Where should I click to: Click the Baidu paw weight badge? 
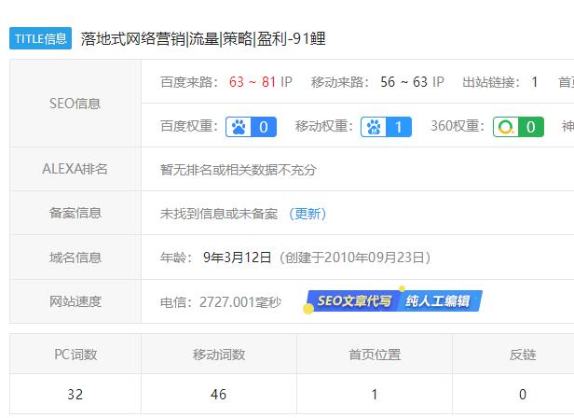(x=251, y=127)
